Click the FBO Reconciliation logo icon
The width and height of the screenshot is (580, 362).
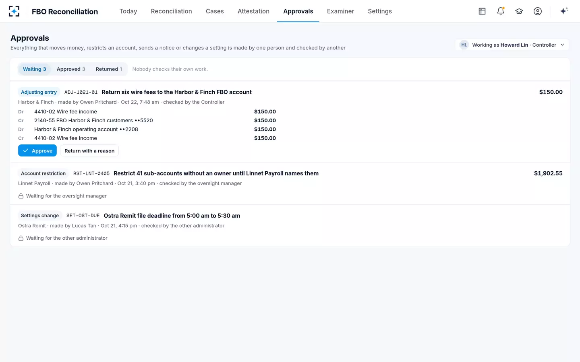point(14,11)
